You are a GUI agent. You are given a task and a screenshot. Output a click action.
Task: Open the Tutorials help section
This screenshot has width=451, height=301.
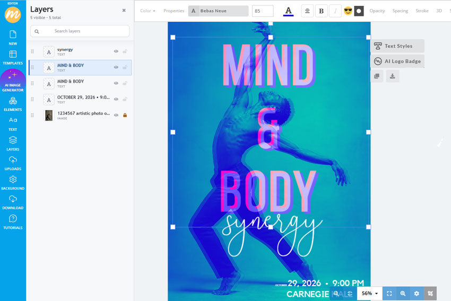coord(13,222)
